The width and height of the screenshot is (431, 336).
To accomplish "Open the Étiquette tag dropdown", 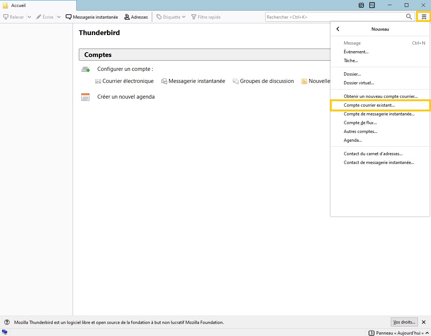I will pyautogui.click(x=171, y=17).
